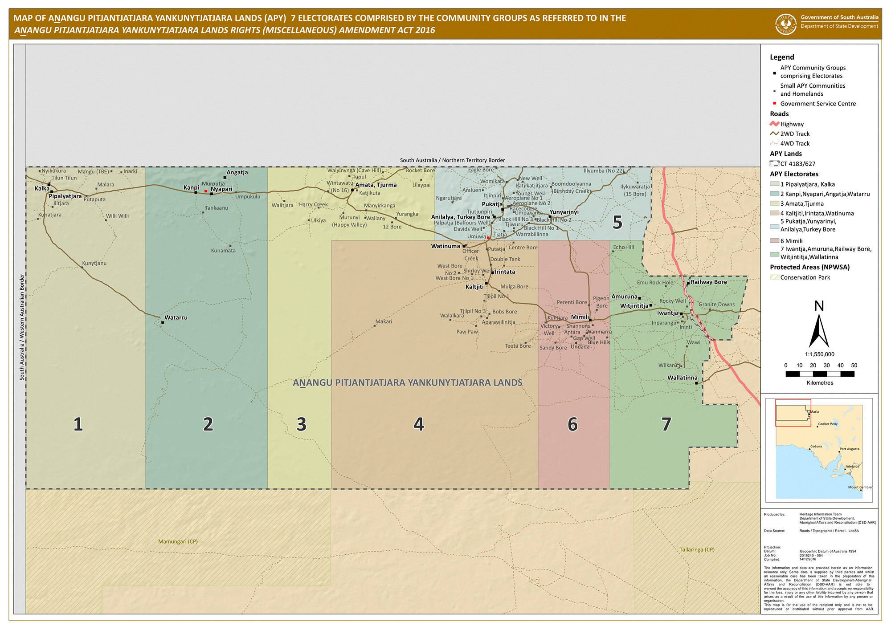Click the north arrow compass symbol
This screenshot has height=630, width=891.
pos(819,330)
